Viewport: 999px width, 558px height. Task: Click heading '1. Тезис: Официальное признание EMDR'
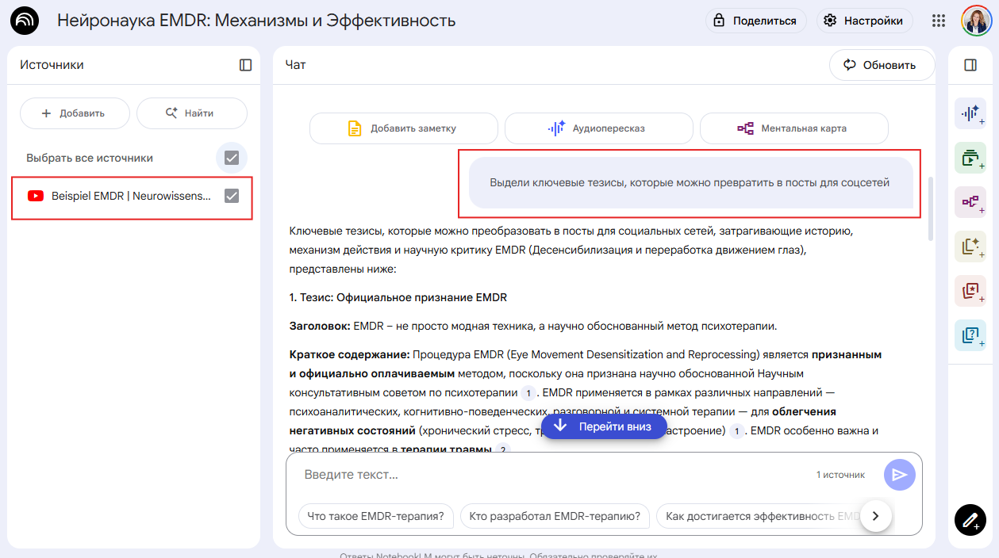398,298
